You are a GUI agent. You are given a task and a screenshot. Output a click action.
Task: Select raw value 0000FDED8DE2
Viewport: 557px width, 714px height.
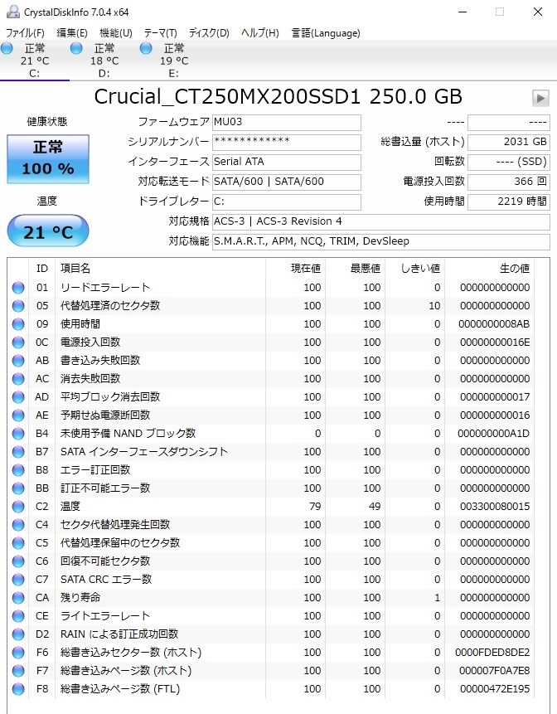492,652
